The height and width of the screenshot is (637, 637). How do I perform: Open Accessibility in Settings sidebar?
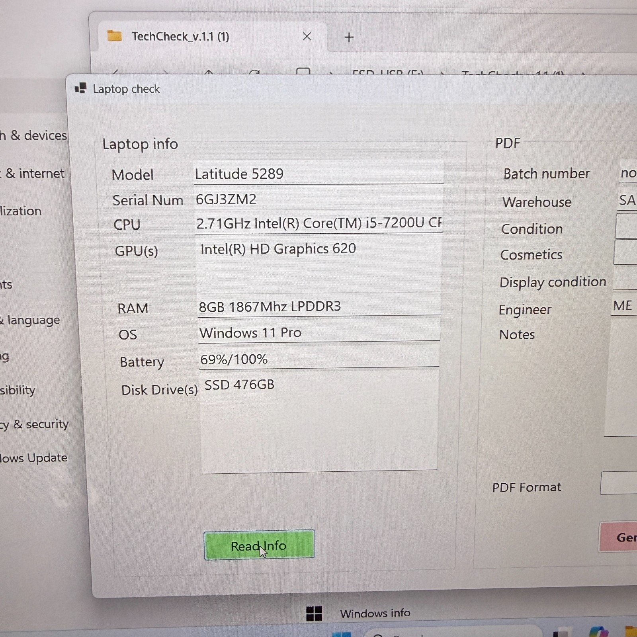[x=18, y=390]
